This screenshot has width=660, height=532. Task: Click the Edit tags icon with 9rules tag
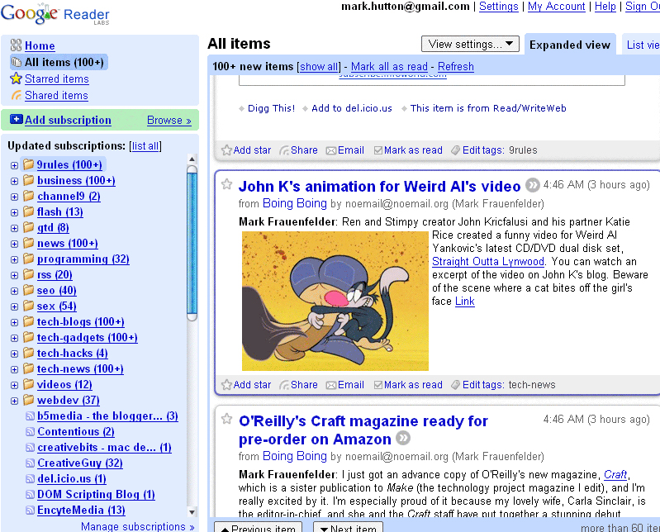[455, 150]
